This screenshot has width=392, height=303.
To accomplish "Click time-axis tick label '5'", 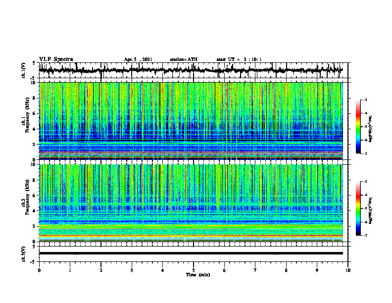I will [x=194, y=270].
